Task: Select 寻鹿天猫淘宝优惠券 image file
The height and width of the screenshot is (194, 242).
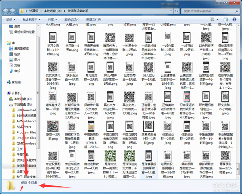Action: pos(91,44)
